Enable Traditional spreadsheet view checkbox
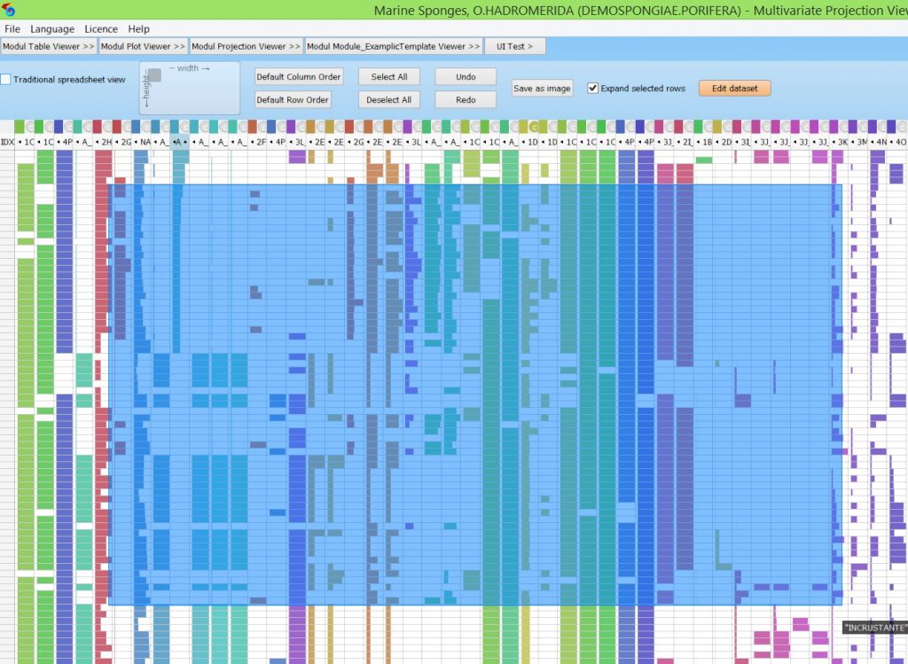Image resolution: width=908 pixels, height=664 pixels. coord(6,80)
